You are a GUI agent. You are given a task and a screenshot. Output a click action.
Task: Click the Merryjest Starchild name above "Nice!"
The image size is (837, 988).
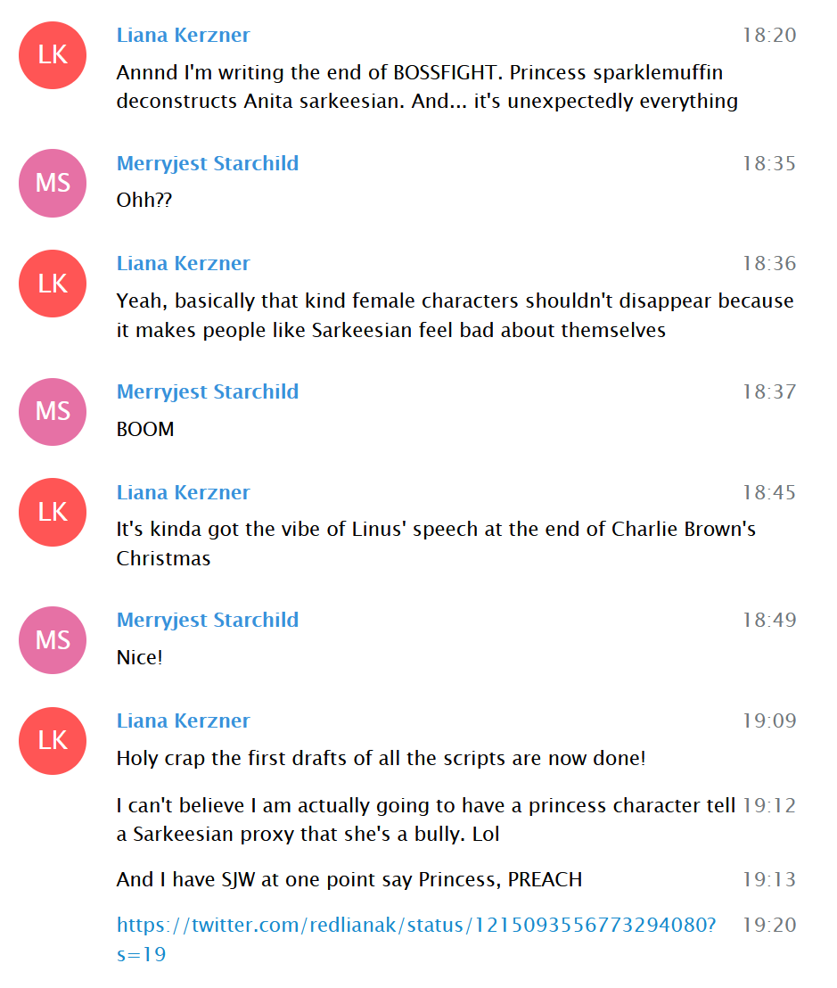[207, 620]
